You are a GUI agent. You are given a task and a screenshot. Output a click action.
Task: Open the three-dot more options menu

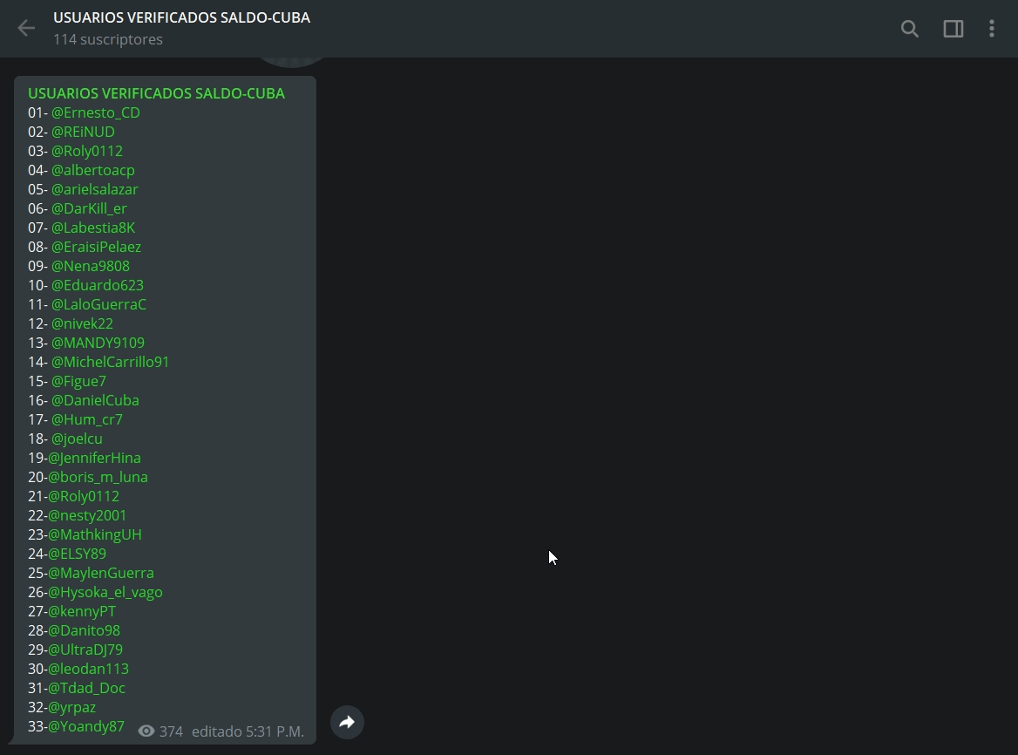pyautogui.click(x=991, y=29)
